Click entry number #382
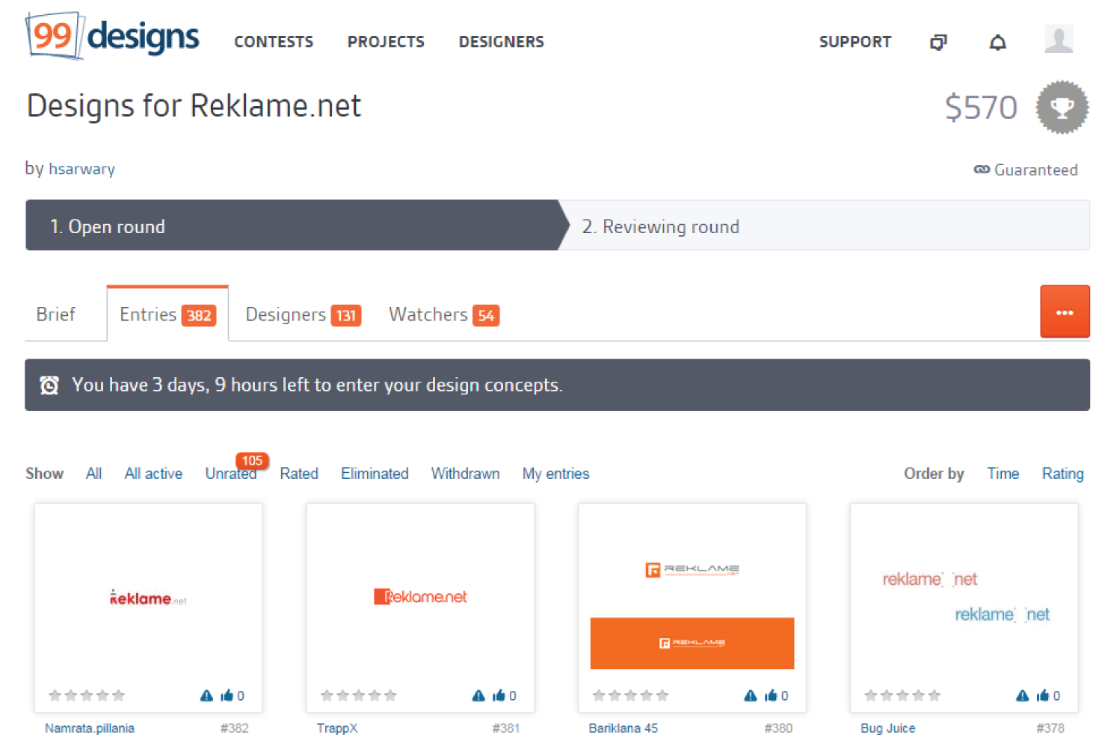Screen dimensions: 1105x741 tap(235, 728)
